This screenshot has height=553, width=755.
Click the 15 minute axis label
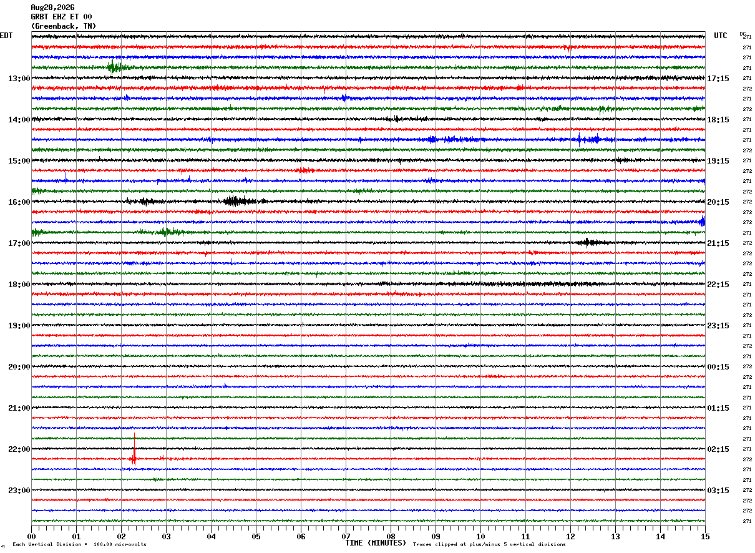[x=705, y=536]
